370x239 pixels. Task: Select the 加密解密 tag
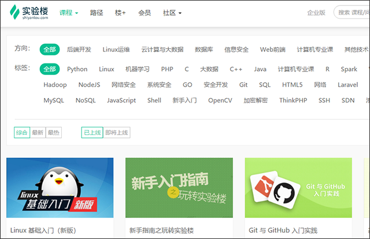click(256, 100)
